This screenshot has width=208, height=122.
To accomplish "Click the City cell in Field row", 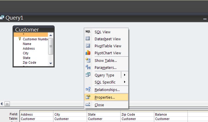I will click(70, 114).
